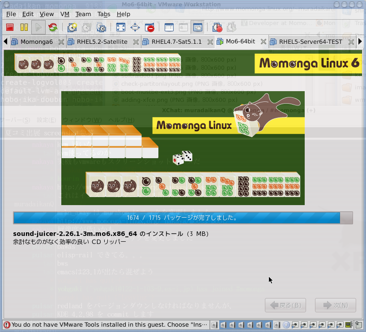366x332 pixels.
Task: Click the window icon with red minus badge
Action: pos(149,28)
